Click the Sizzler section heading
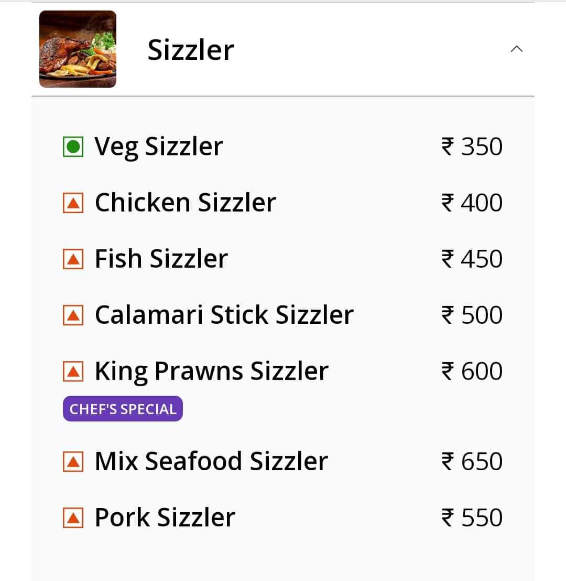 [x=190, y=48]
